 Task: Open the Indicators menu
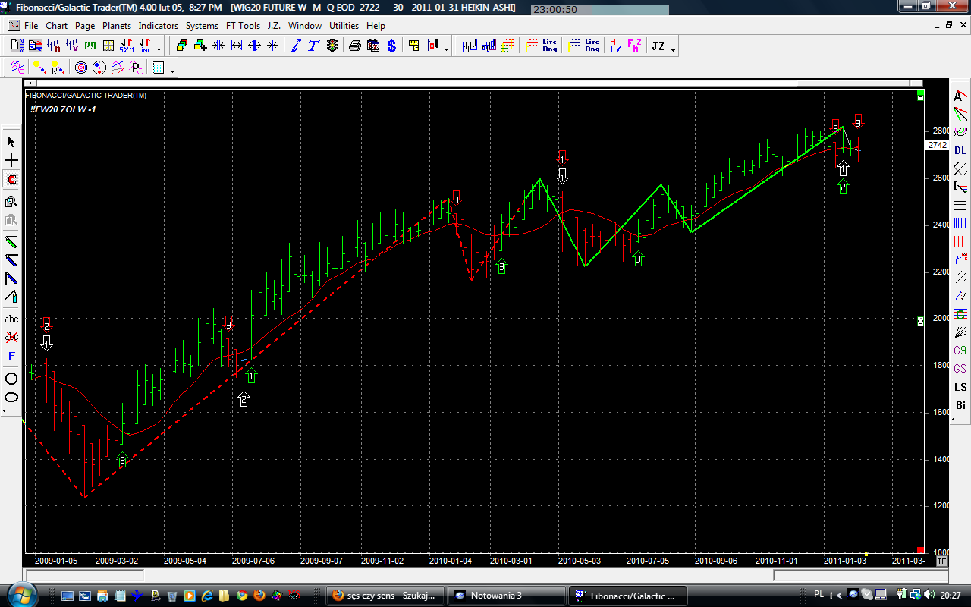(158, 26)
